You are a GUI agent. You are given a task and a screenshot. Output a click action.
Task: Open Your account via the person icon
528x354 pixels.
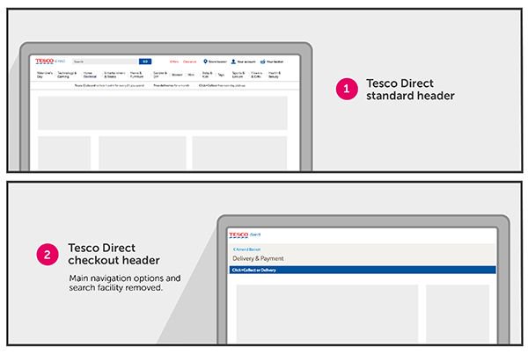(x=233, y=61)
